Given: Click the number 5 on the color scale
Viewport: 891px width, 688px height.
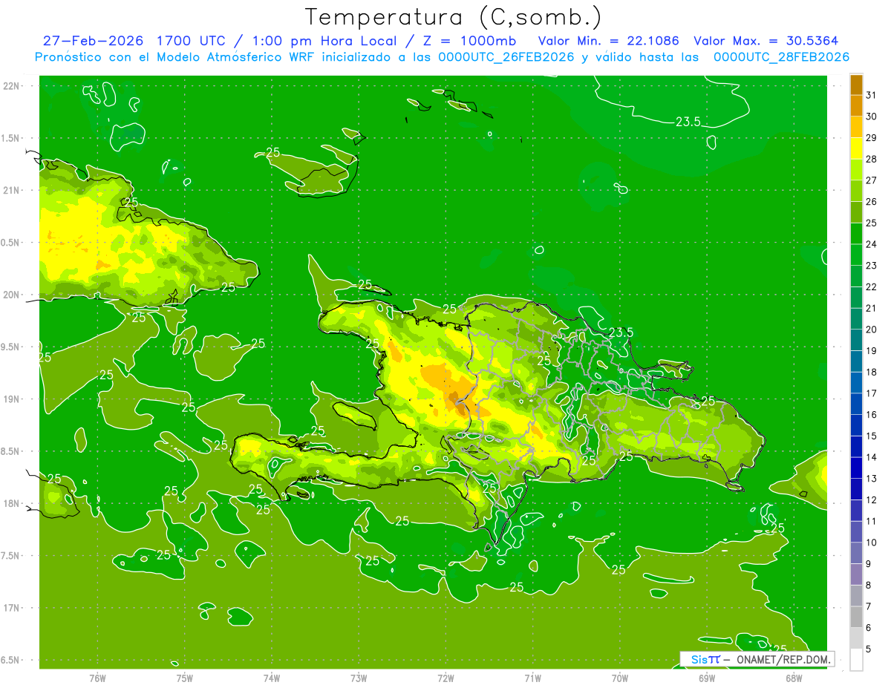Looking at the screenshot, I should [x=869, y=649].
